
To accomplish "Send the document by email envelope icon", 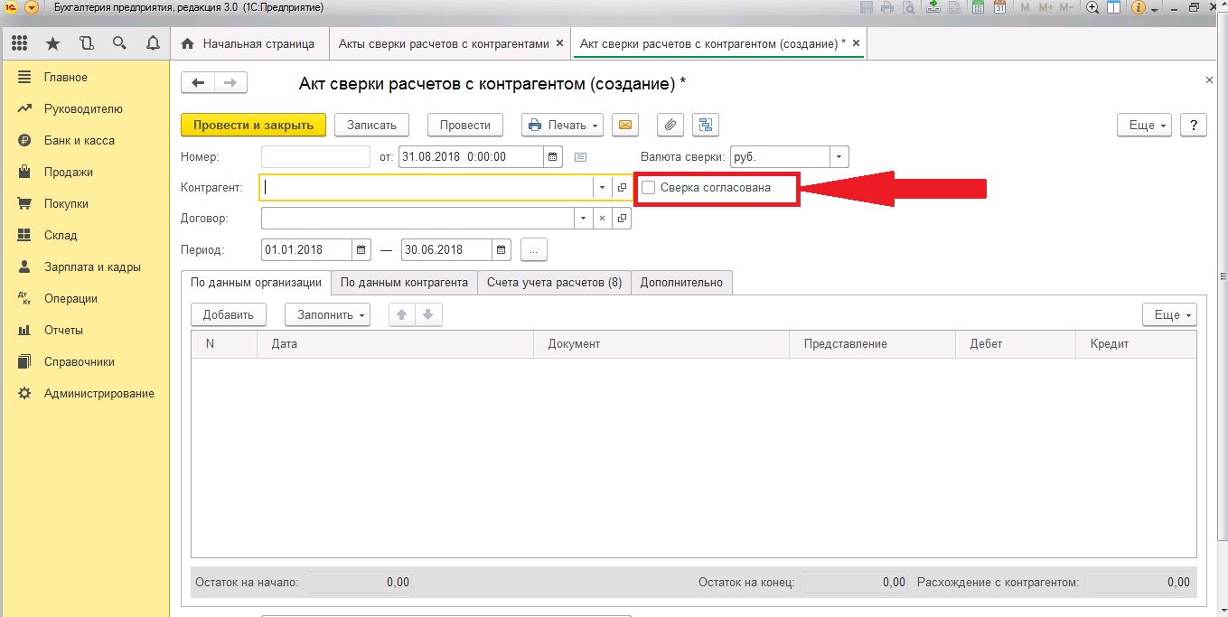I will 625,125.
